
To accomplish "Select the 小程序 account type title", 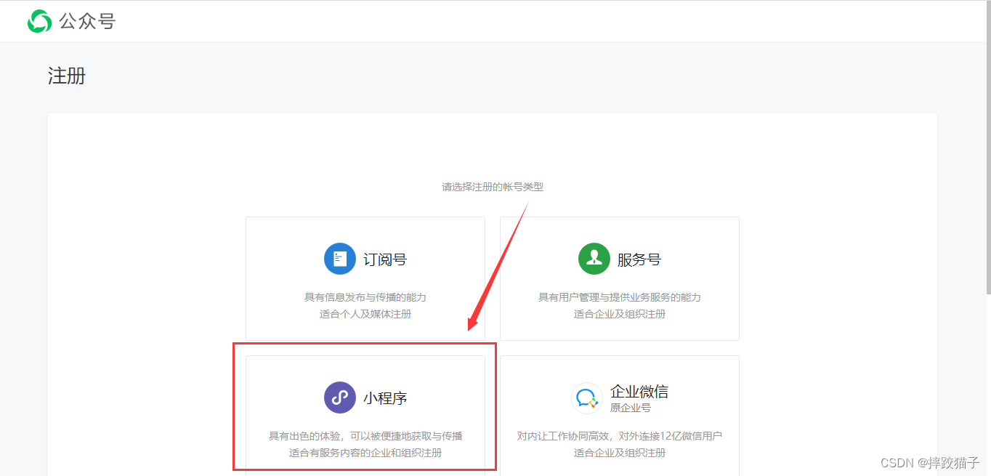I will 385,398.
